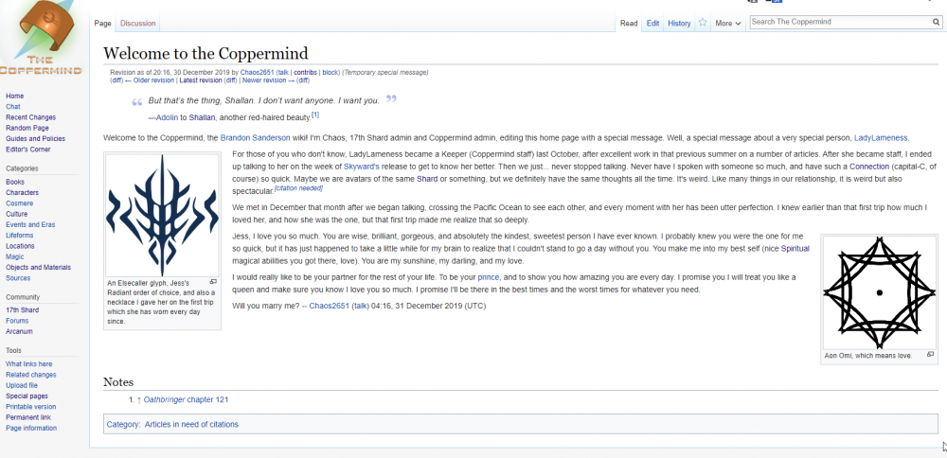
Task: Open the Culture category
Action: click(x=16, y=214)
